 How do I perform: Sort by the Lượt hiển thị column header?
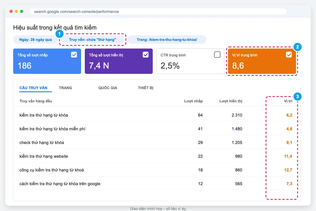(x=231, y=101)
